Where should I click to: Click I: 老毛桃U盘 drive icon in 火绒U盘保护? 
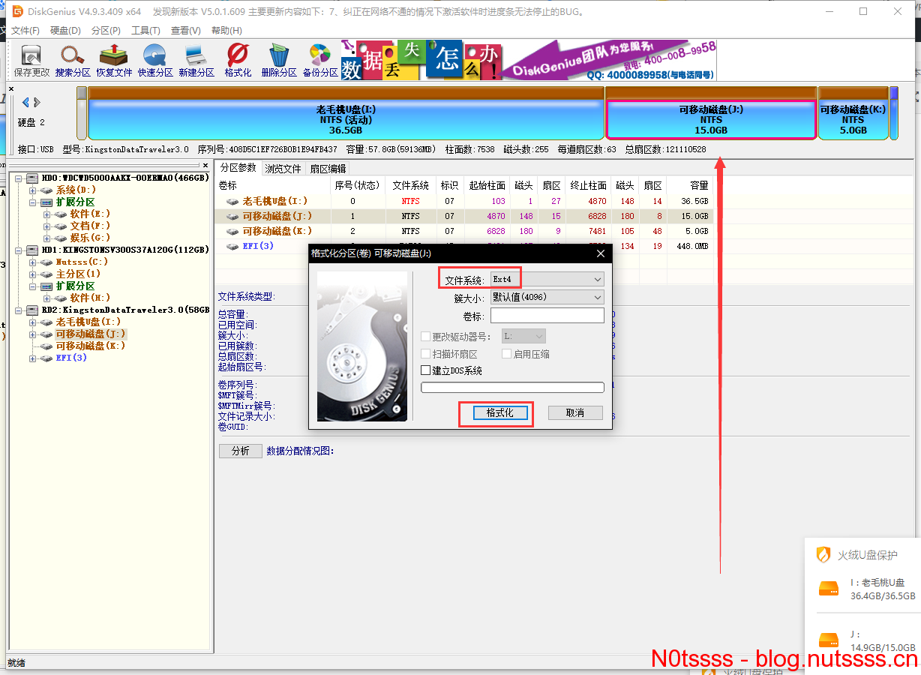click(x=828, y=588)
